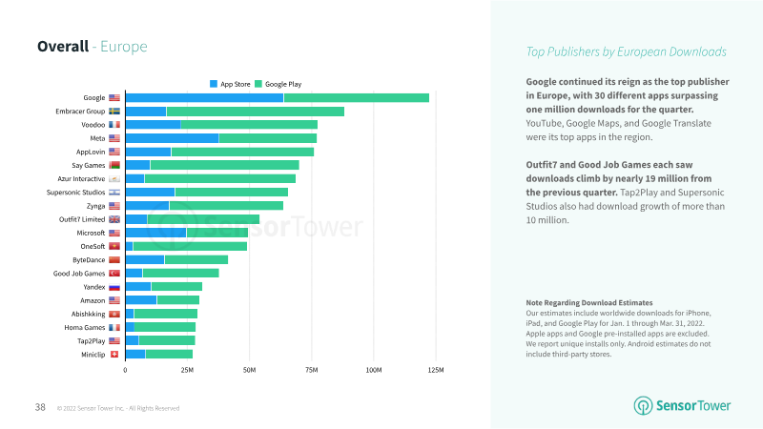Click the 'Top Publishers by European Downloads' heading
The height and width of the screenshot is (429, 763).
pos(627,51)
